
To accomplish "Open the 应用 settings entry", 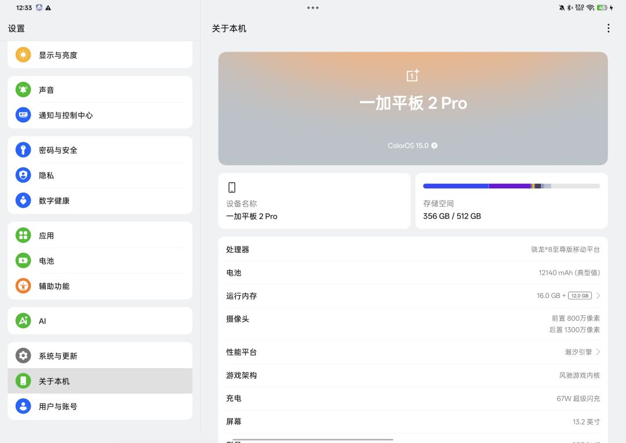I will pyautogui.click(x=100, y=235).
